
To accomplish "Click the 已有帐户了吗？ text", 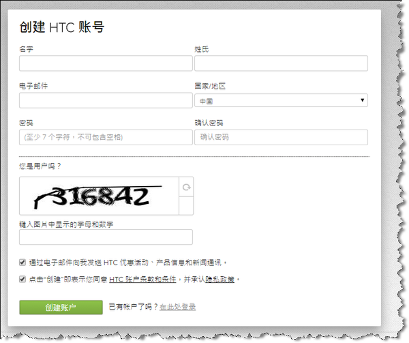I will [x=134, y=307].
